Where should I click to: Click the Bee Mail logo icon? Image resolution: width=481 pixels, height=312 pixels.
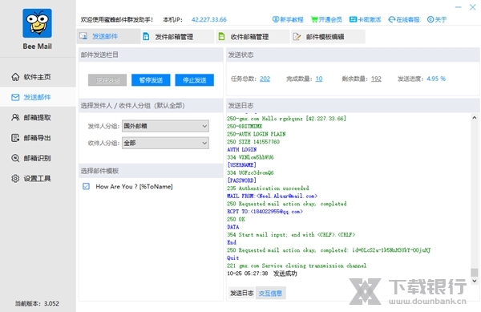click(37, 23)
